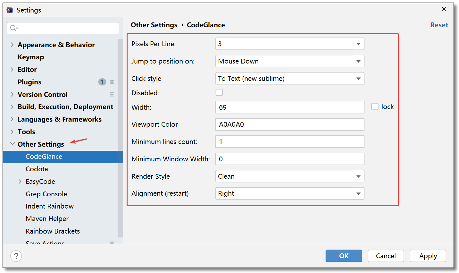Click the Reset link
This screenshot has width=459, height=273.
[439, 25]
